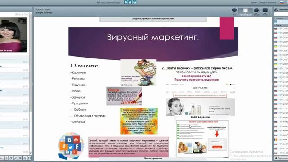Click the users panel header icon

pyautogui.click(x=276, y=9)
